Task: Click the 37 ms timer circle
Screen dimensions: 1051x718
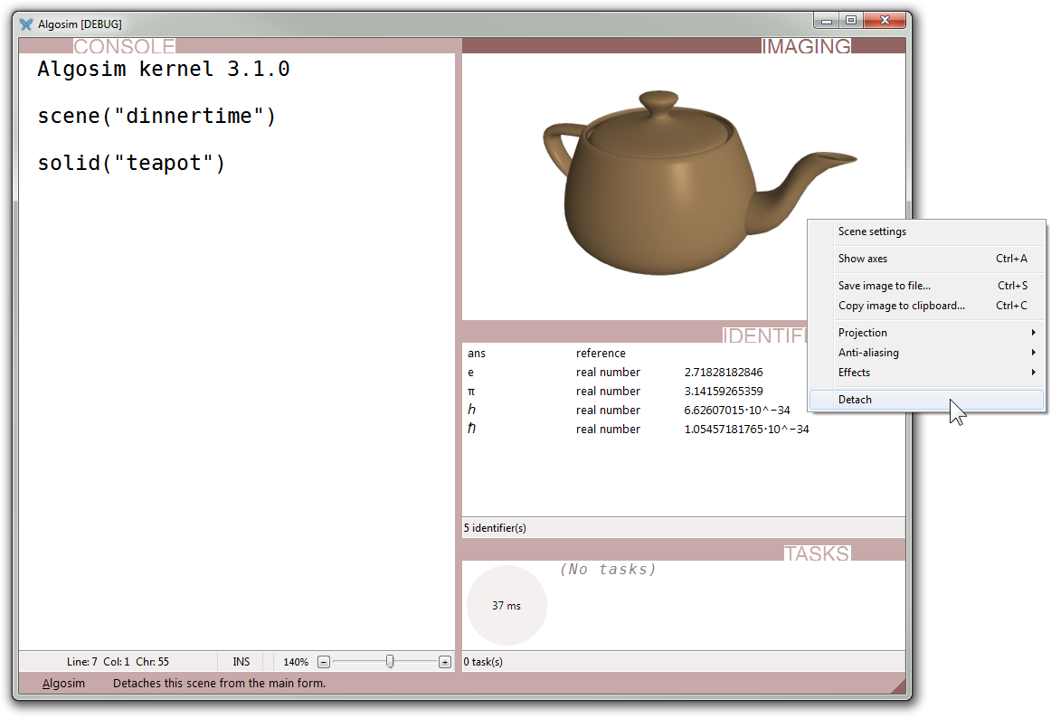Action: pyautogui.click(x=507, y=606)
